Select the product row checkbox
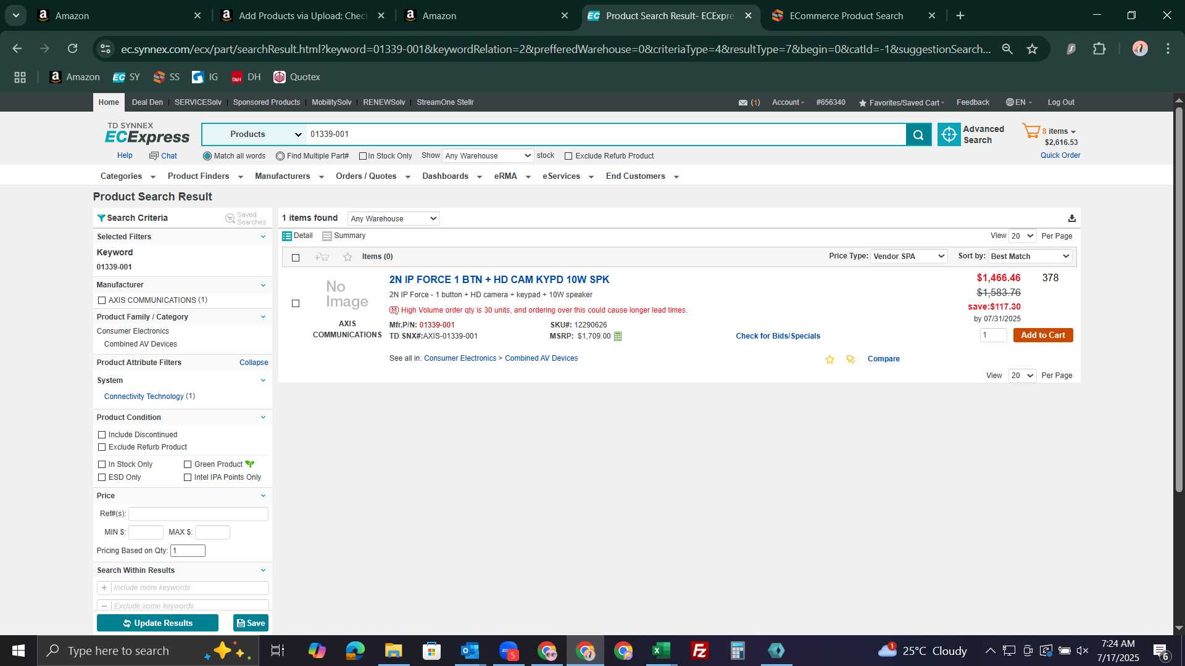 point(296,303)
